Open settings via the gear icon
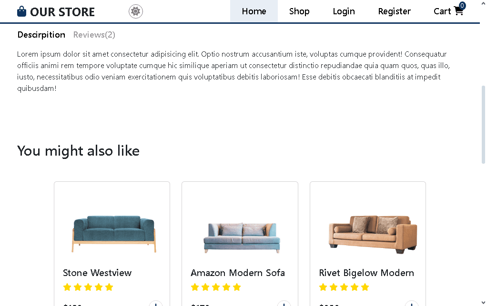The width and height of the screenshot is (487, 306). pos(136,11)
